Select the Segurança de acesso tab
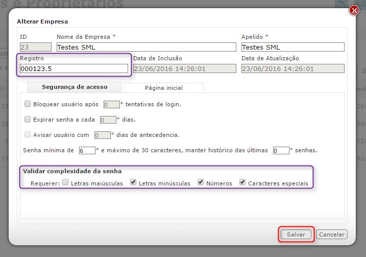 pos(74,87)
